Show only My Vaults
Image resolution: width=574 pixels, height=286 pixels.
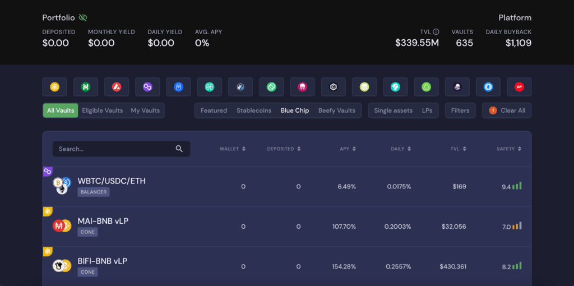[x=145, y=110]
